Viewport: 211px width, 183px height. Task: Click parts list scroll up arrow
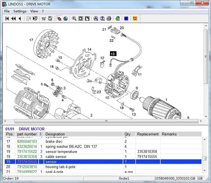pyautogui.click(x=205, y=139)
